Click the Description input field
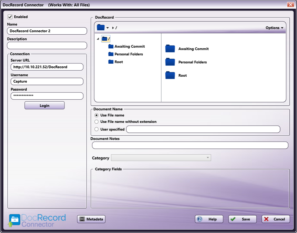297x233 pixels. tap(47, 45)
